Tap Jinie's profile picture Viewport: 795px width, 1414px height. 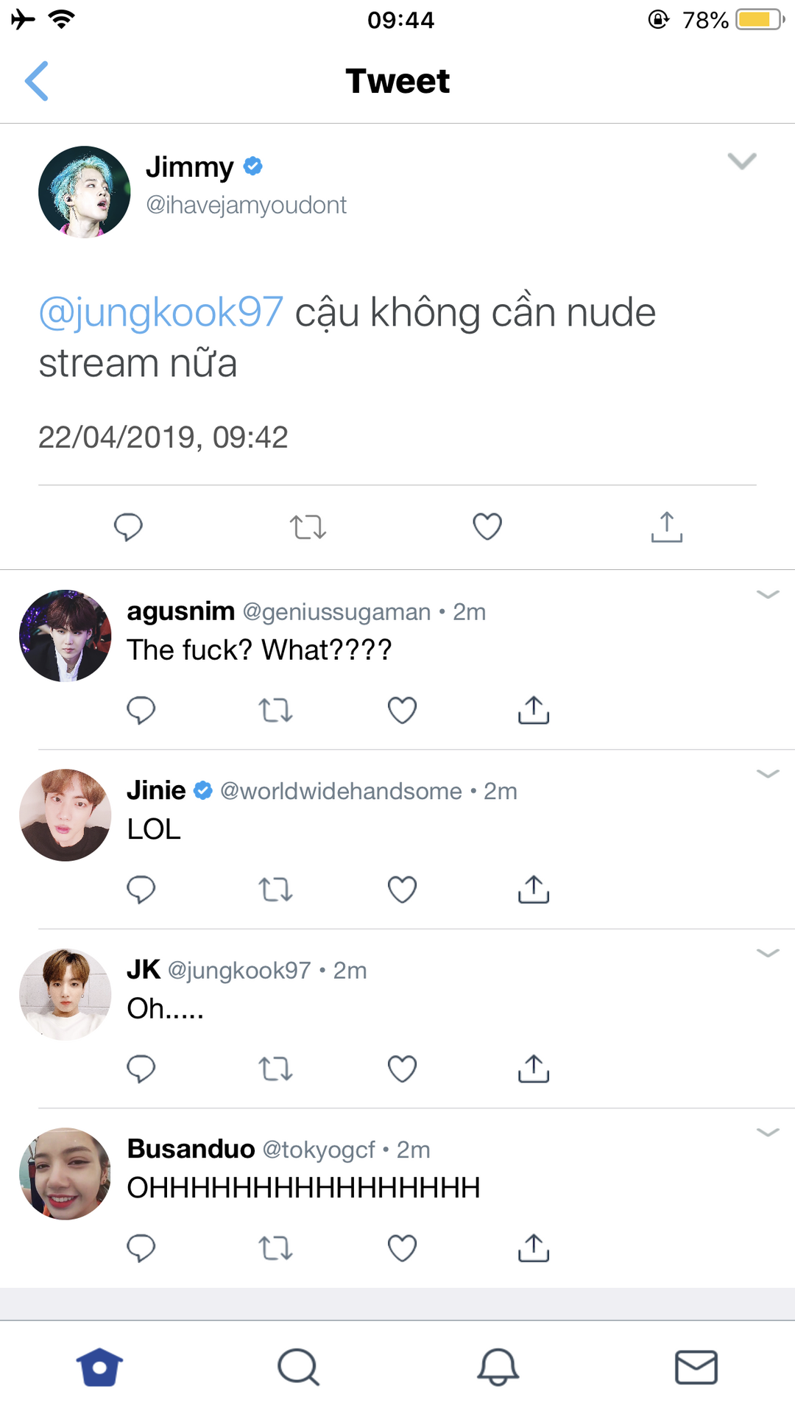(66, 815)
